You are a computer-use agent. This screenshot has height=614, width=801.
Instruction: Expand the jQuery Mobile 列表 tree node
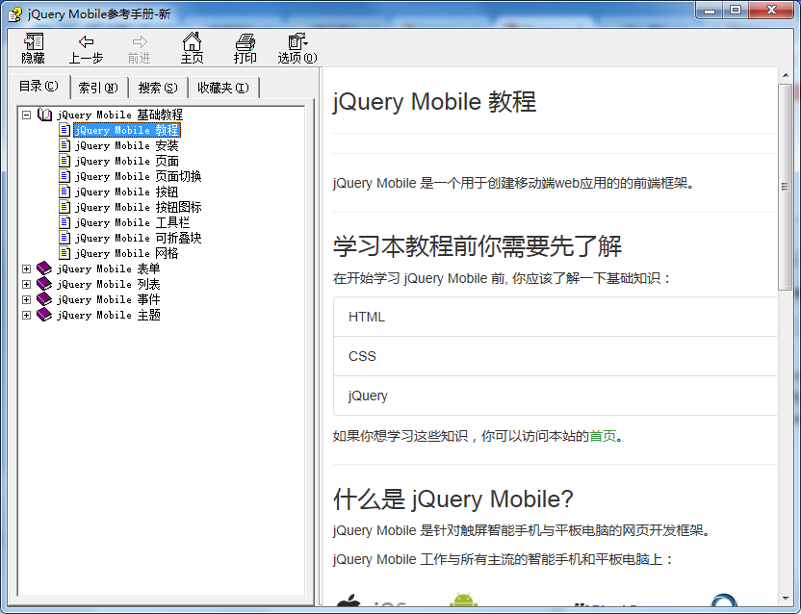coord(26,284)
